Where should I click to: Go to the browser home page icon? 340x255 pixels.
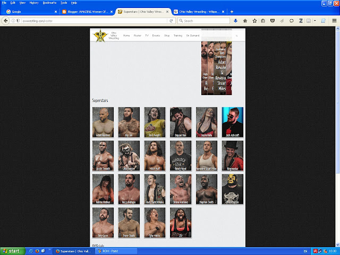point(245,21)
